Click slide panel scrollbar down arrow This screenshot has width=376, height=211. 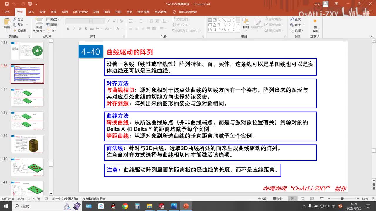[x=51, y=194]
